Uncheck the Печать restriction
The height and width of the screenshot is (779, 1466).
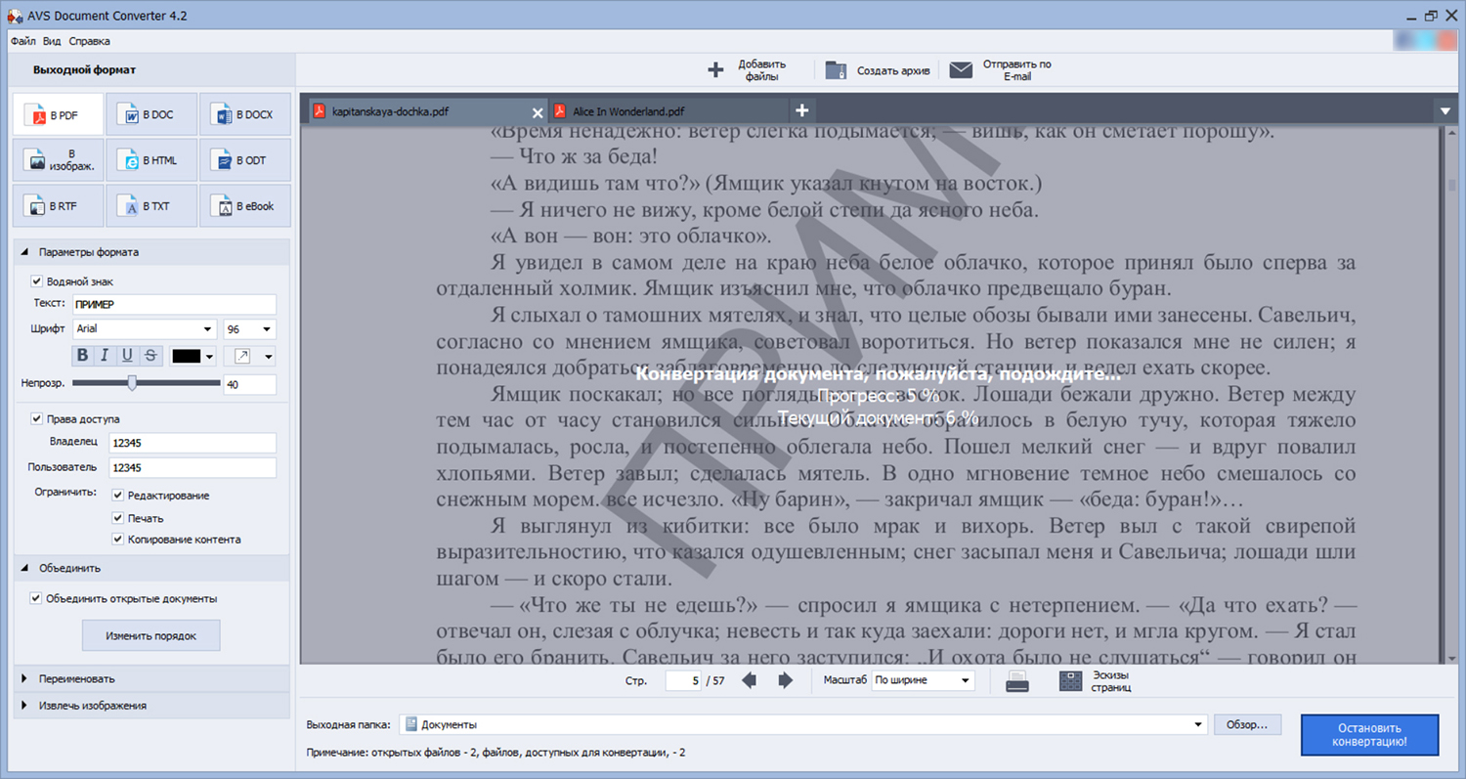[x=118, y=518]
